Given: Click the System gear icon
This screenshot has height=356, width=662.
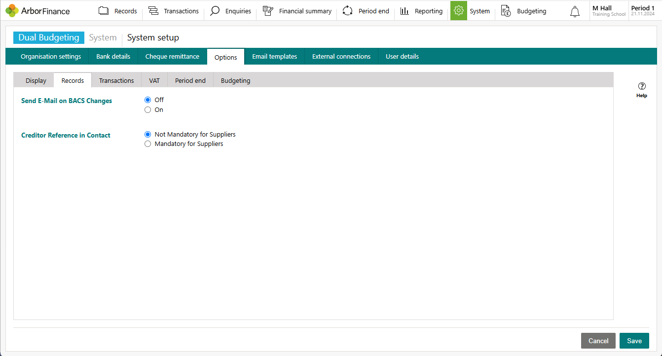Looking at the screenshot, I should click(459, 11).
